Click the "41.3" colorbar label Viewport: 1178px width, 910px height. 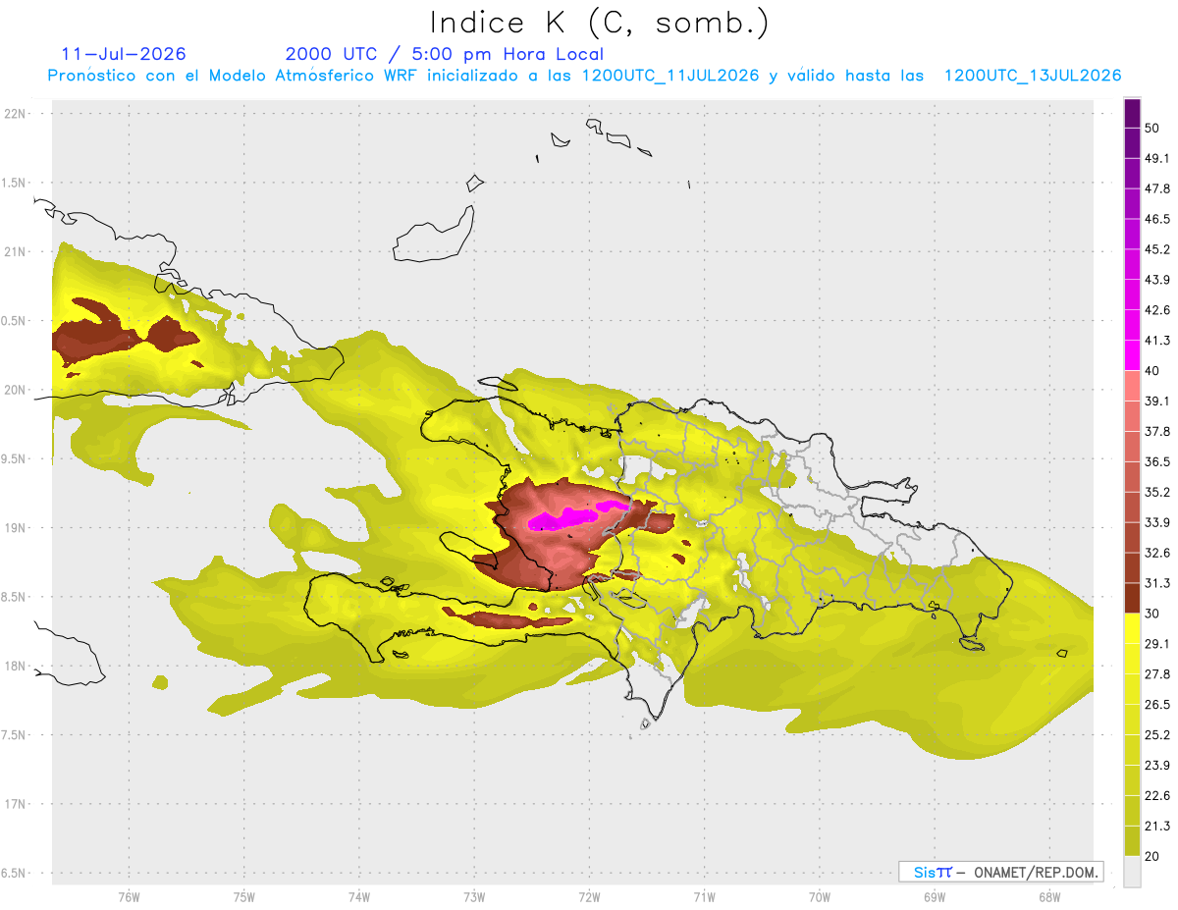pos(1156,341)
